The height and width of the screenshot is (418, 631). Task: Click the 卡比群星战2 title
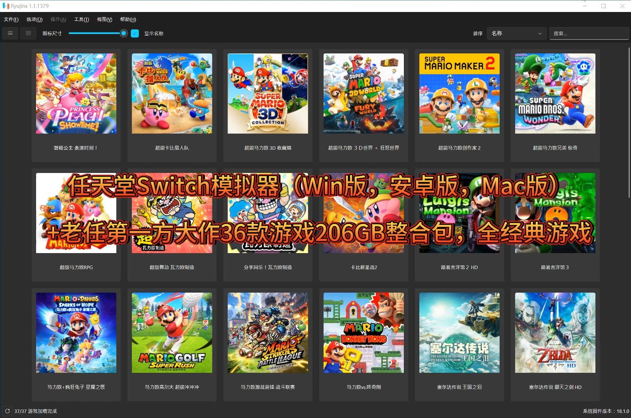(x=364, y=267)
